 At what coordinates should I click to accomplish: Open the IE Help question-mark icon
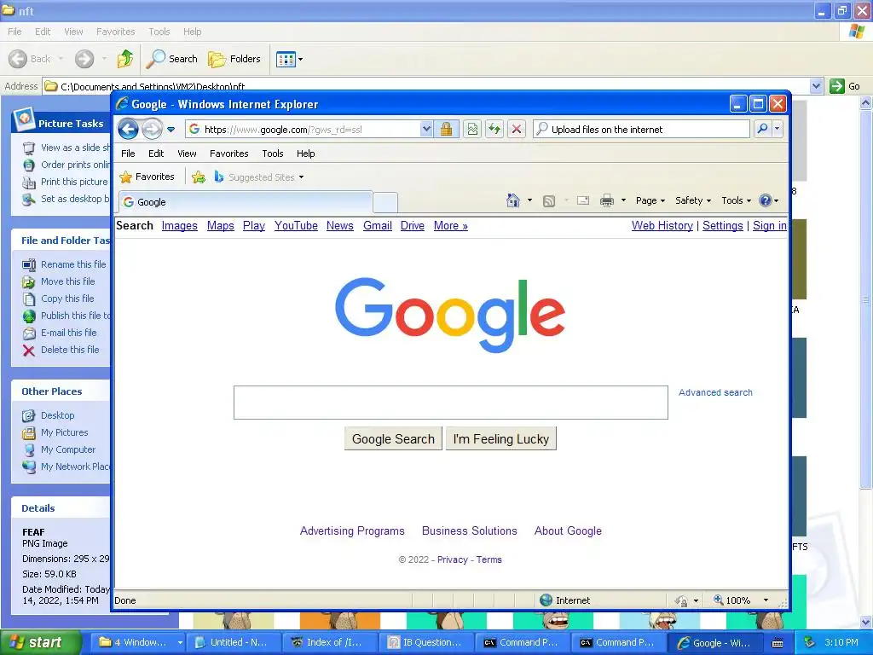coord(766,200)
